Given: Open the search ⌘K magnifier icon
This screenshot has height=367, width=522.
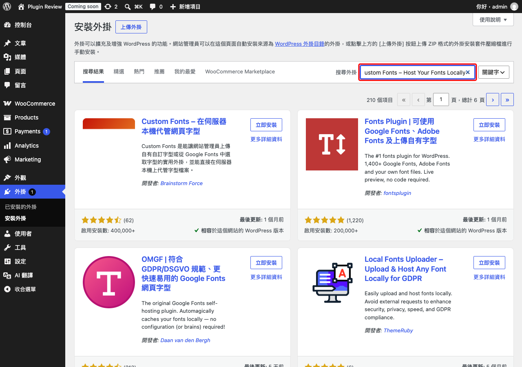Looking at the screenshot, I should [x=128, y=7].
